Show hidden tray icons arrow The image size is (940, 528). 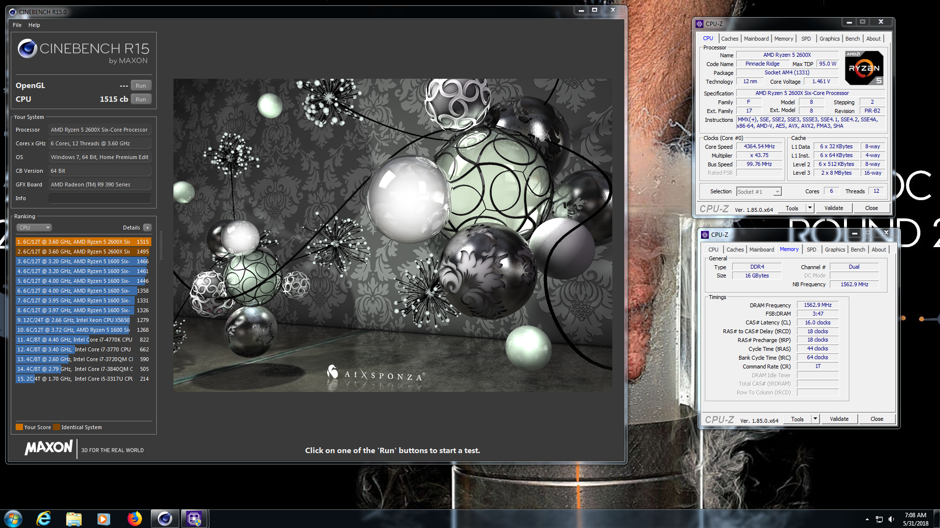click(867, 519)
